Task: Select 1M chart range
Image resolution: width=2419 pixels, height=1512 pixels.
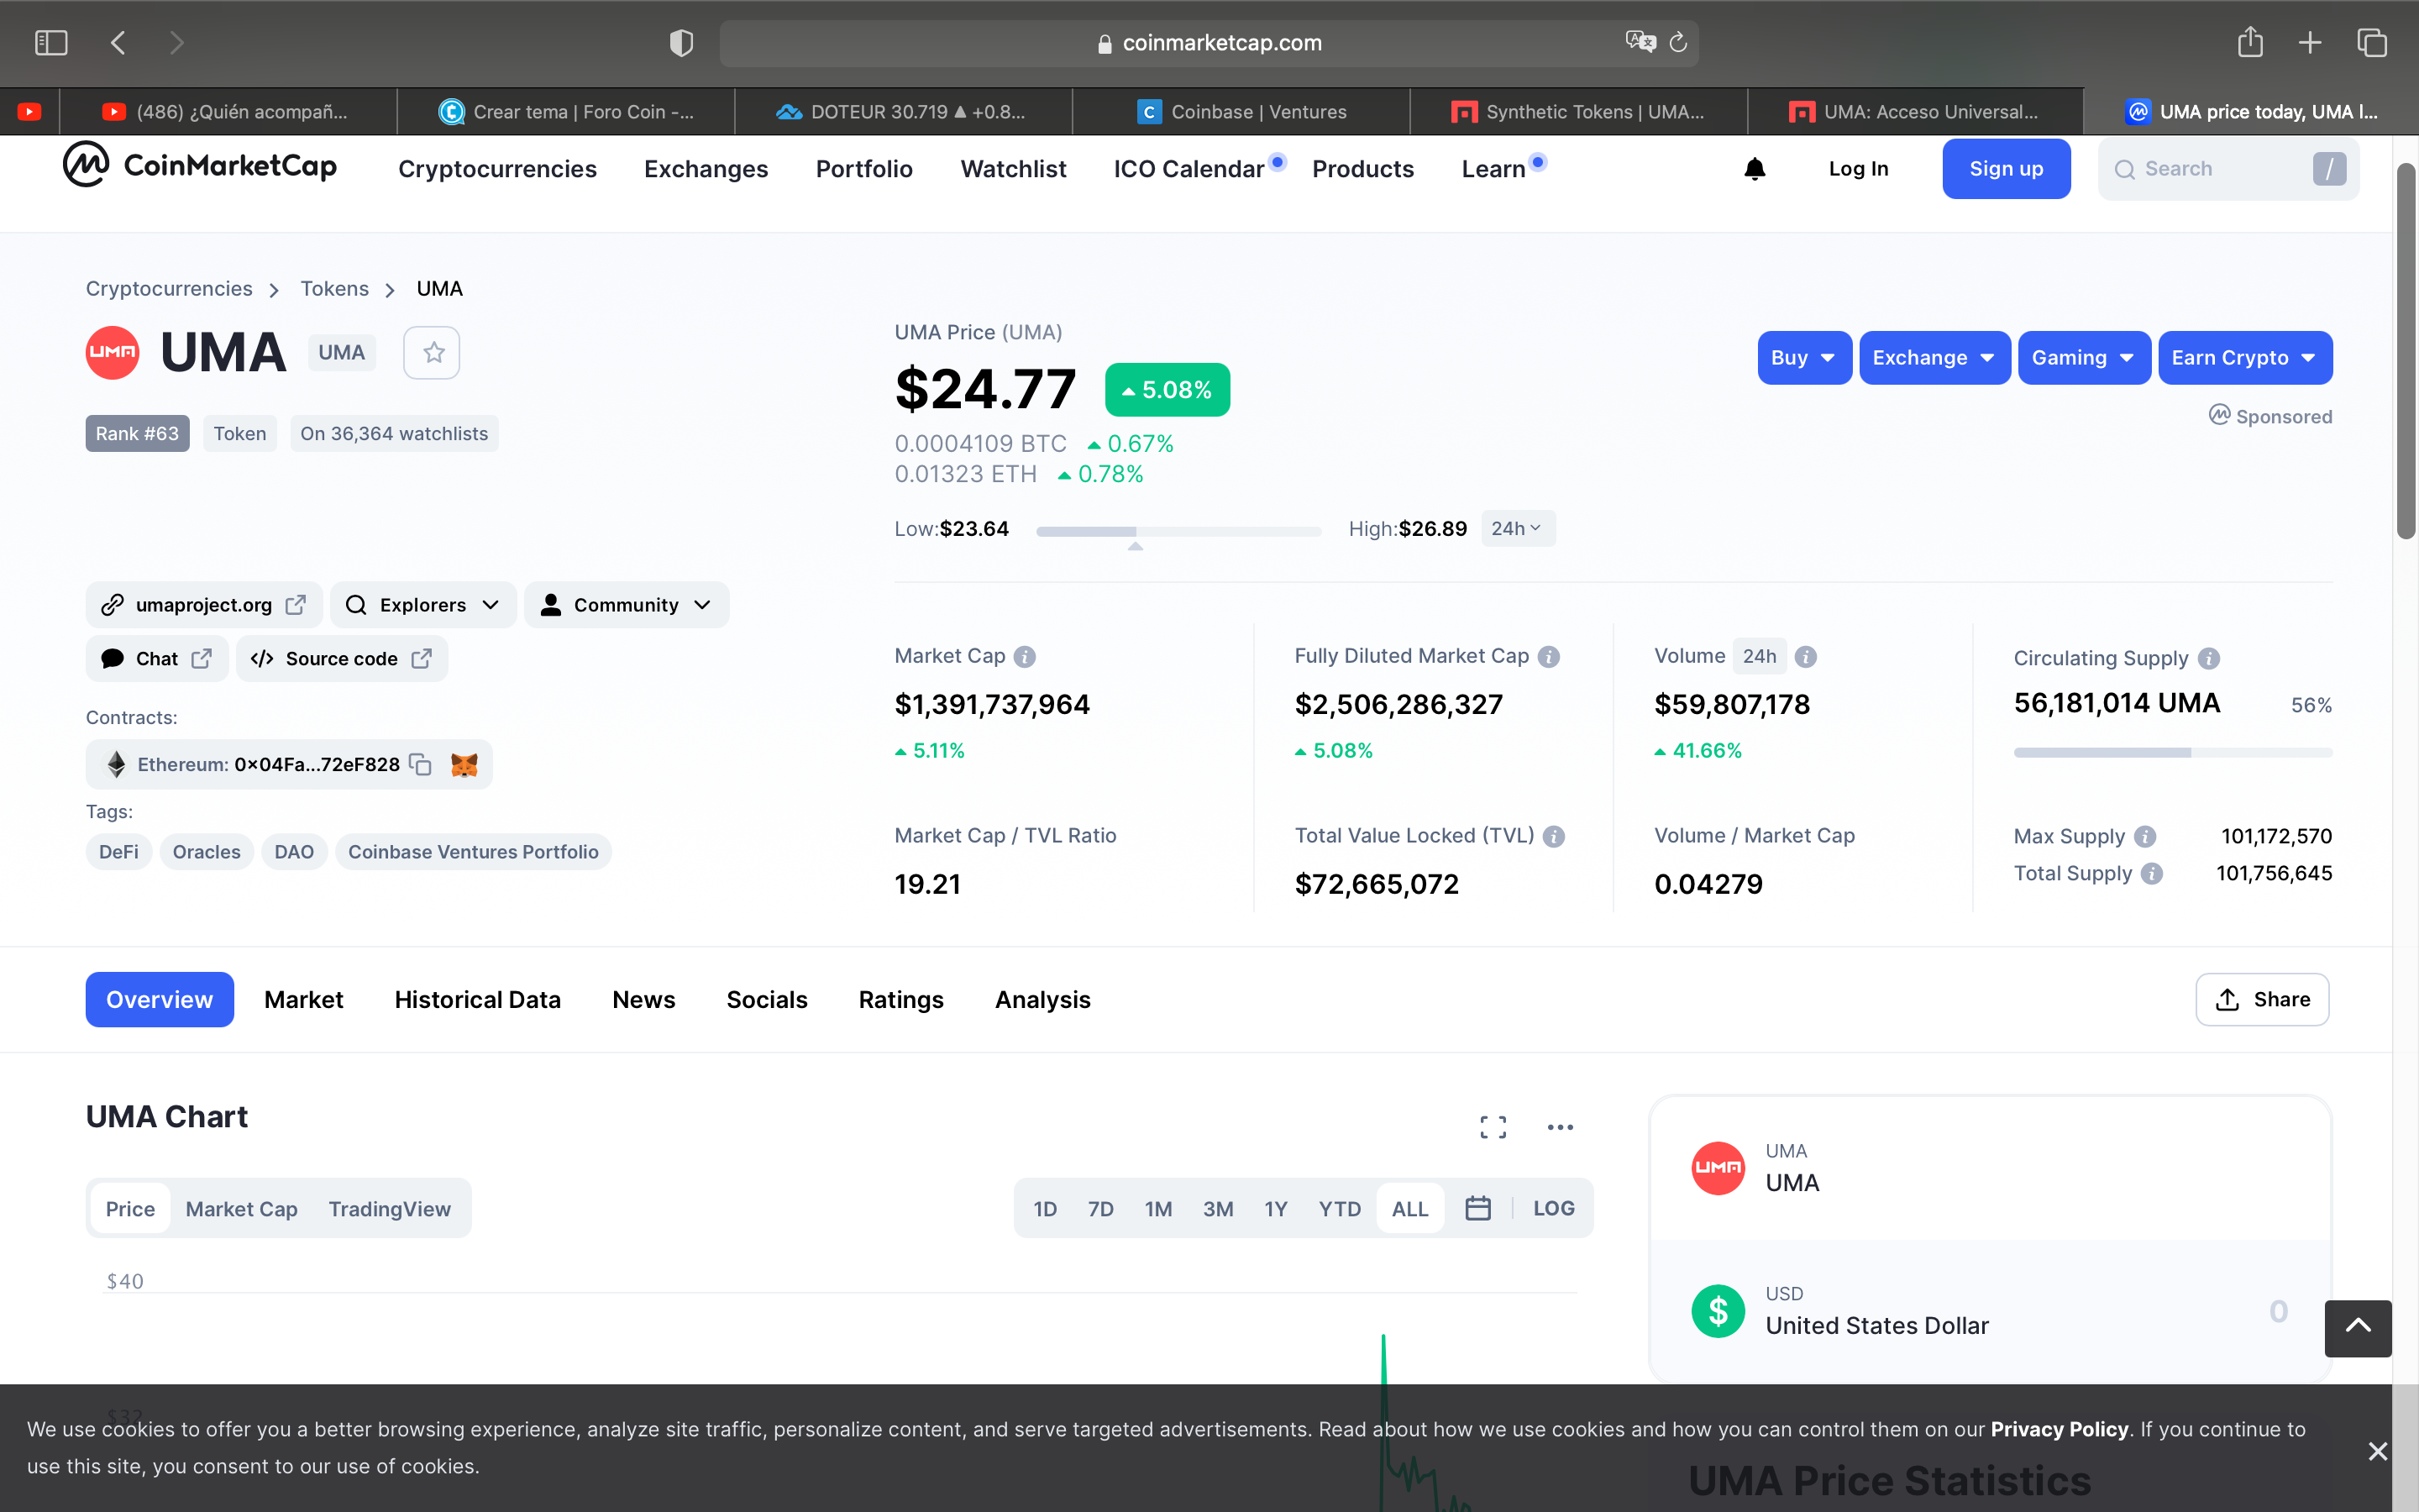Action: click(x=1158, y=1208)
